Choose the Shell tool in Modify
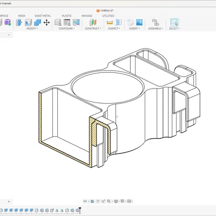Image resolution: width=216 pixels, height=216 pixels. coord(28,23)
